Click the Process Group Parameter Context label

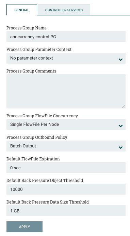click(39, 50)
